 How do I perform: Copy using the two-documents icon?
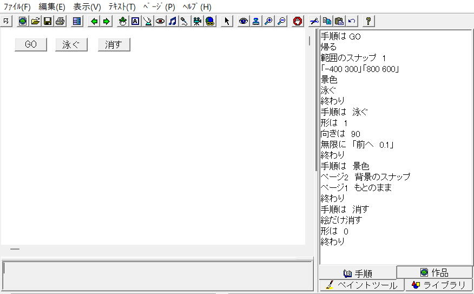327,21
